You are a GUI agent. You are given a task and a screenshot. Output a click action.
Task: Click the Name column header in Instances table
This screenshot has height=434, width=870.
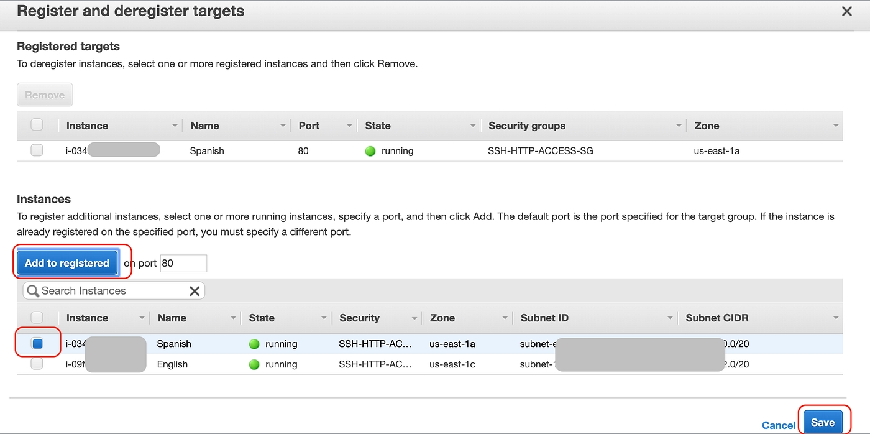click(x=172, y=318)
